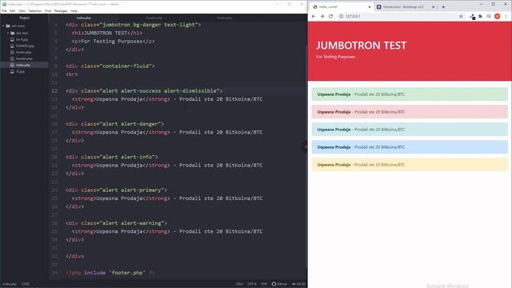
Task: Close the Bootstrap Introduction browser tab
Action: tap(434, 7)
